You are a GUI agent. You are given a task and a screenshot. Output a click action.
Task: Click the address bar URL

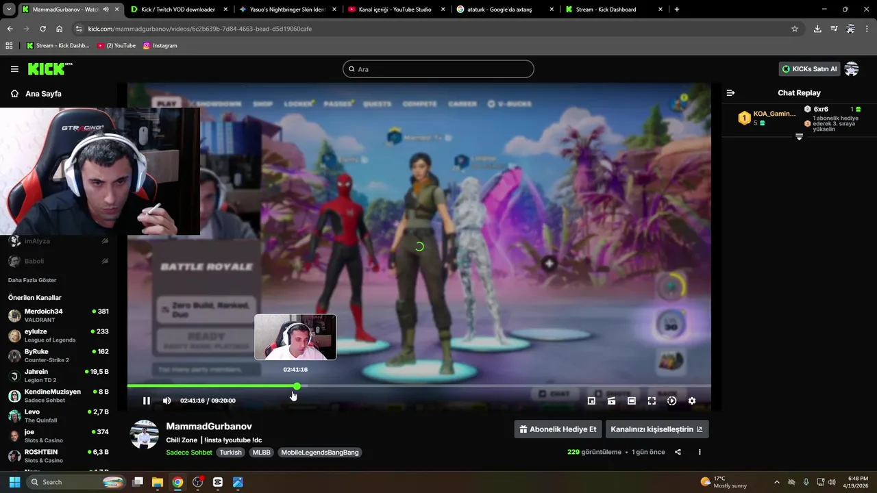tap(200, 29)
